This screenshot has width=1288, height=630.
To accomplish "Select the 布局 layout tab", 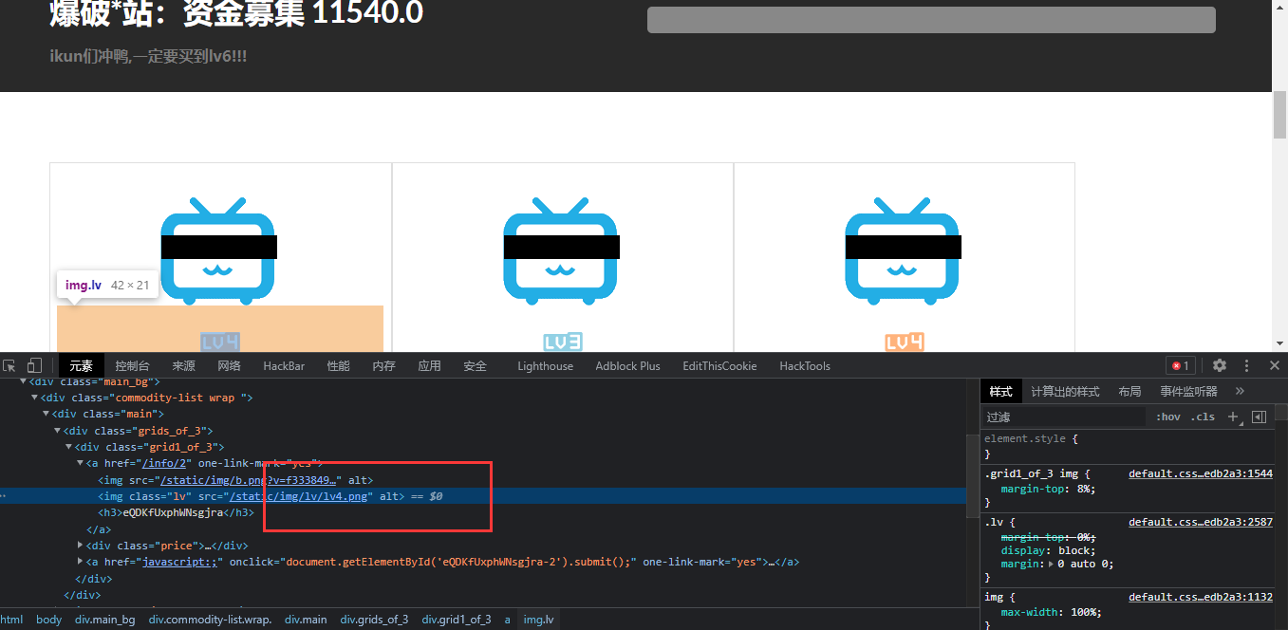I will [x=1129, y=391].
